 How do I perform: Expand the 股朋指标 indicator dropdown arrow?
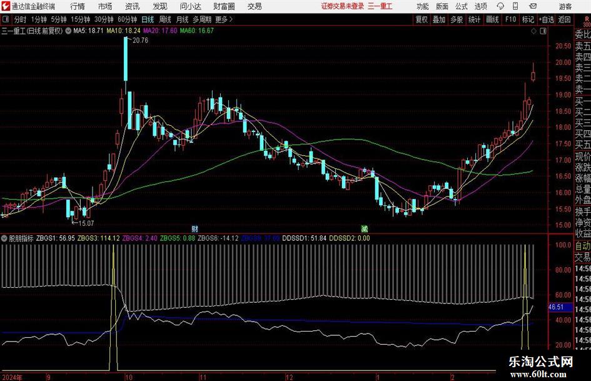pyautogui.click(x=4, y=238)
